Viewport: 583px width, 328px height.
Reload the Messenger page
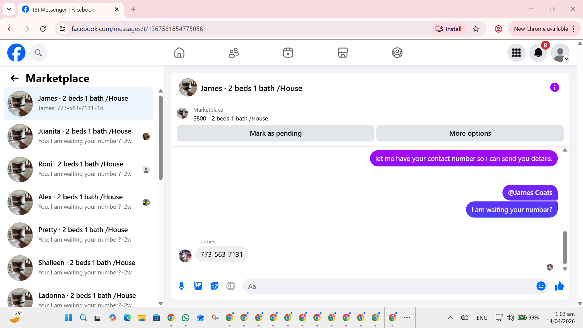(x=43, y=29)
